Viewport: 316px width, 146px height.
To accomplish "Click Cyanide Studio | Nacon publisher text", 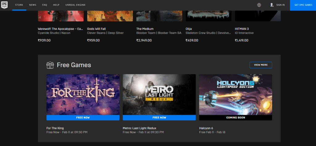I will coord(54,33).
